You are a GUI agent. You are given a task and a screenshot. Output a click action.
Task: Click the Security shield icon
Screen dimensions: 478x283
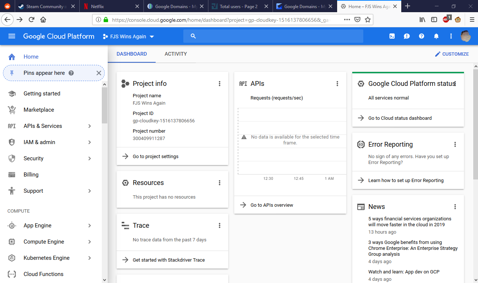pyautogui.click(x=12, y=158)
